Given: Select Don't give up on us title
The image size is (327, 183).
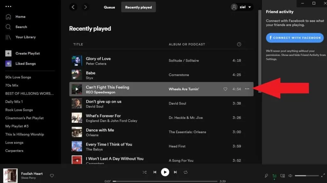Looking at the screenshot, I should tap(104, 102).
